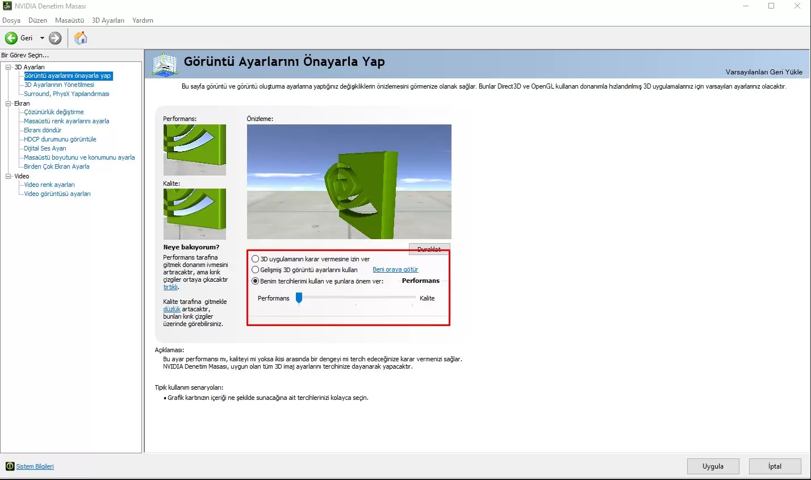Click the header 3D settings icon
The image size is (811, 480).
[165, 64]
